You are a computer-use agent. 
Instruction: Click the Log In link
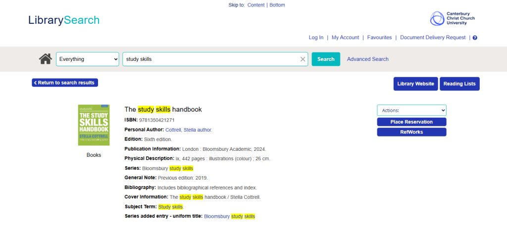click(x=316, y=38)
